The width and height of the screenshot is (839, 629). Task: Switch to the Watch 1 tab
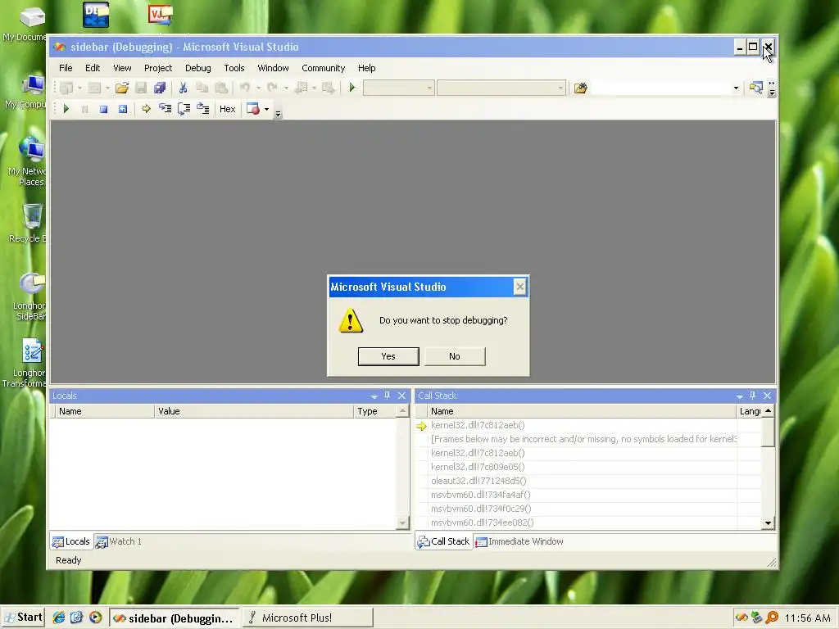click(x=118, y=541)
